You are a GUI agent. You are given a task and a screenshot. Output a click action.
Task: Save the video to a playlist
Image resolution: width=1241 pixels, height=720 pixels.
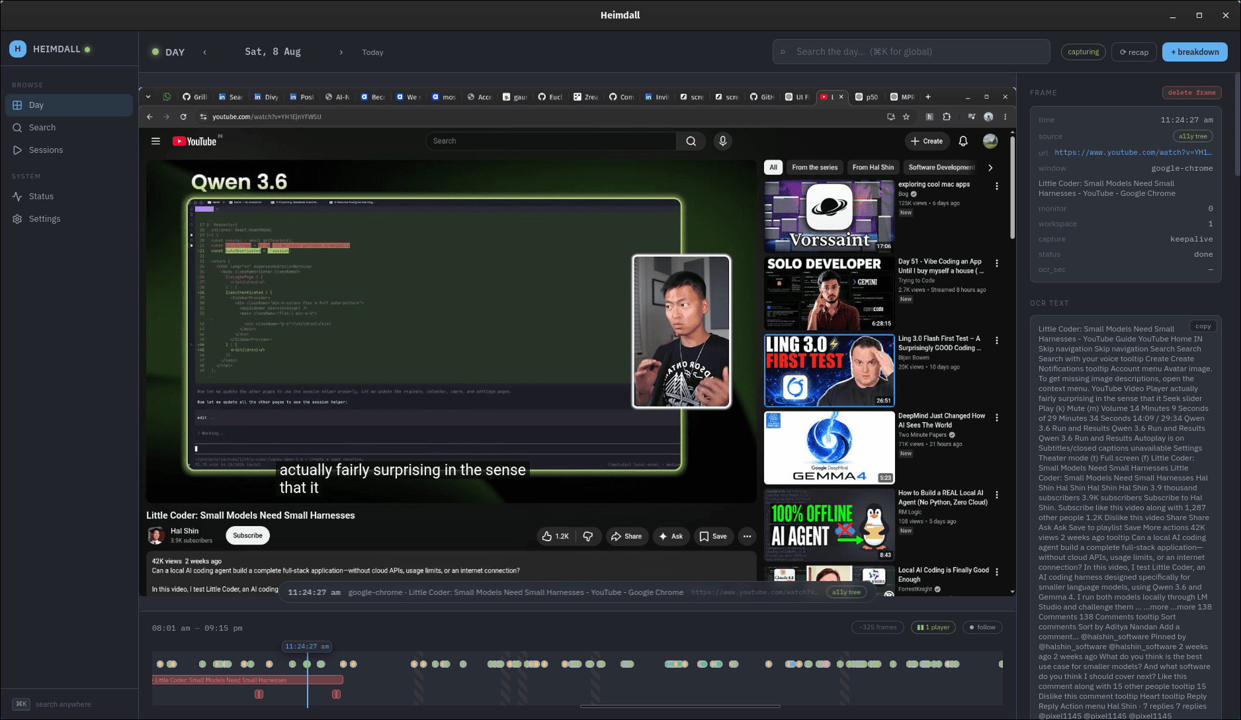713,537
